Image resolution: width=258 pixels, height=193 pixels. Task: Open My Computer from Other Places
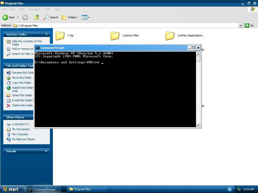tap(20, 134)
